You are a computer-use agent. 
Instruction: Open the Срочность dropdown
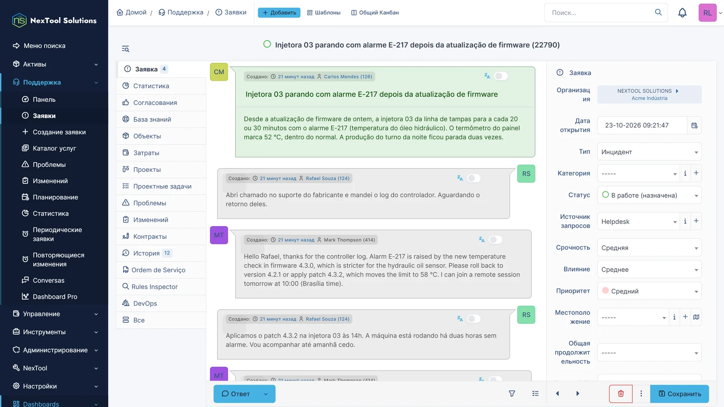point(649,248)
